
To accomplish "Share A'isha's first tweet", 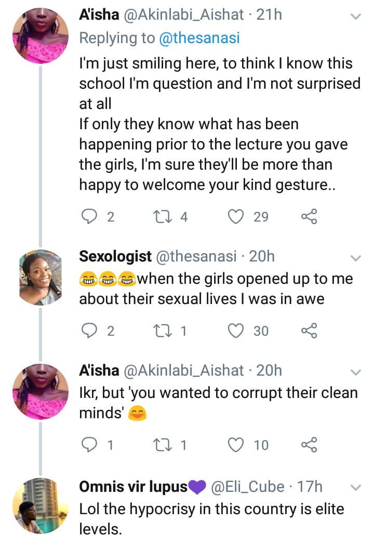I will point(309,216).
